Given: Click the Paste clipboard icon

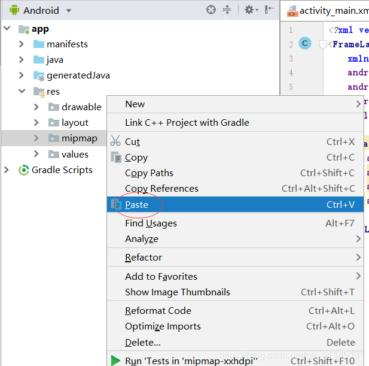Looking at the screenshot, I should pos(116,204).
